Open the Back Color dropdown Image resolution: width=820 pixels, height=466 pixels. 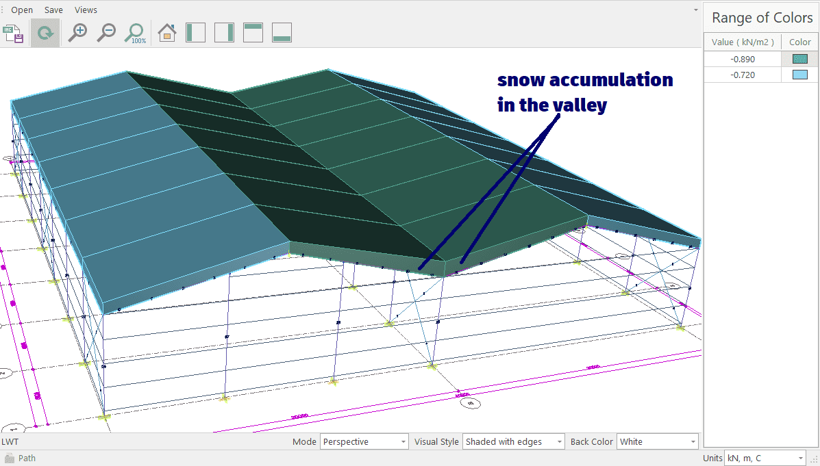(x=657, y=442)
